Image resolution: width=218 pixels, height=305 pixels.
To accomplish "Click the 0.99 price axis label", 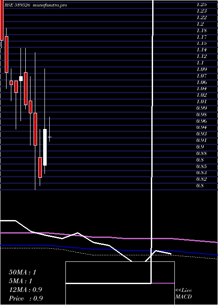I will click(x=201, y=108).
